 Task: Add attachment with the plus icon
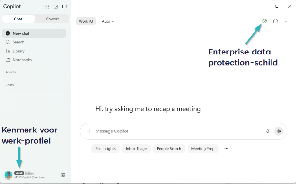pos(89,131)
